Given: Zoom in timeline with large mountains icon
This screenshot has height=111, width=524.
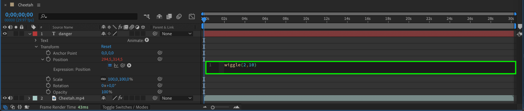Looking at the screenshot, I should point(236,107).
